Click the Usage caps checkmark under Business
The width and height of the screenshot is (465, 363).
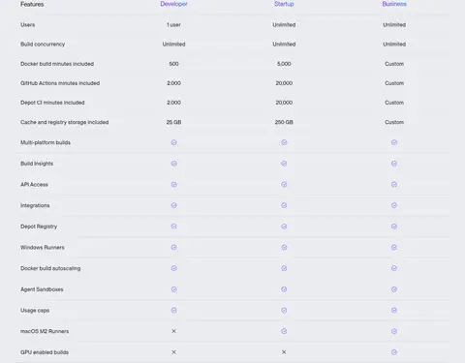click(x=394, y=311)
